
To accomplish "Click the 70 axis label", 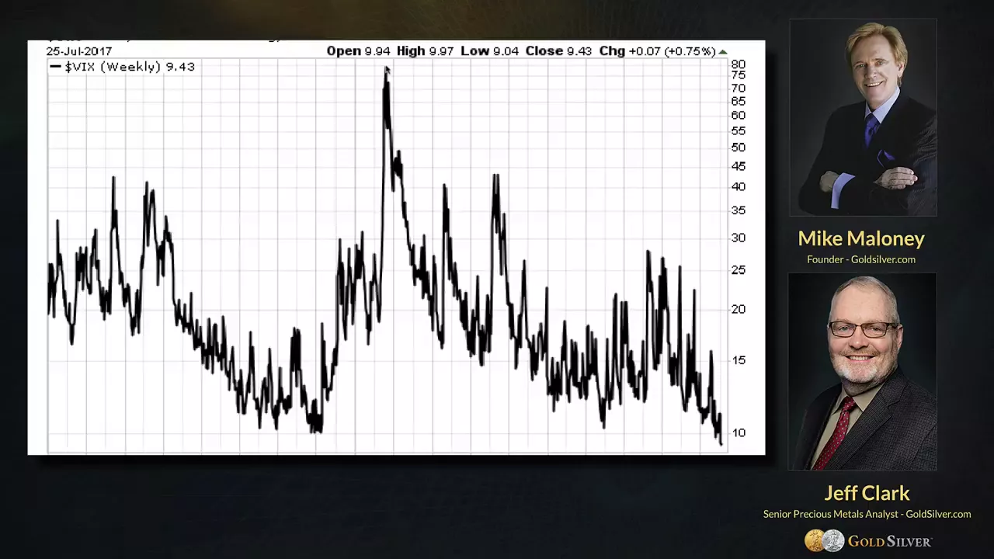I will 738,88.
